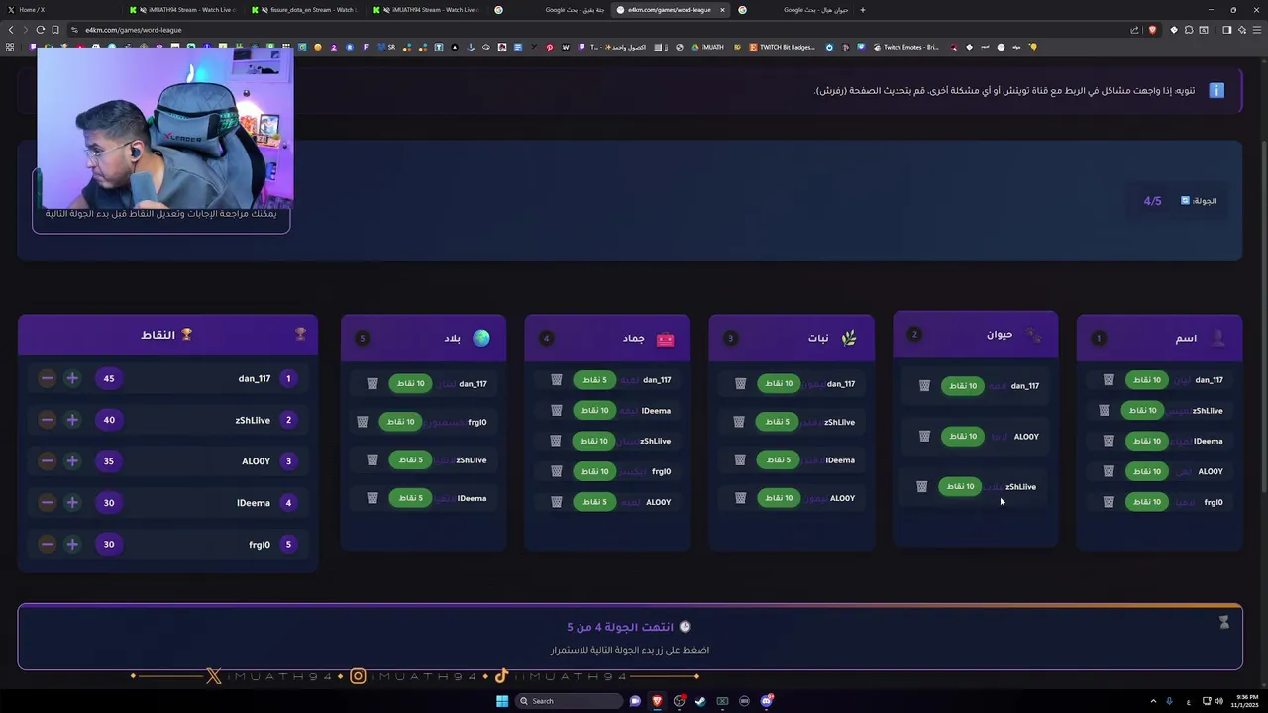Toggle IDeema's 5 points badge in بلاد
The image size is (1268, 713).
click(x=410, y=498)
